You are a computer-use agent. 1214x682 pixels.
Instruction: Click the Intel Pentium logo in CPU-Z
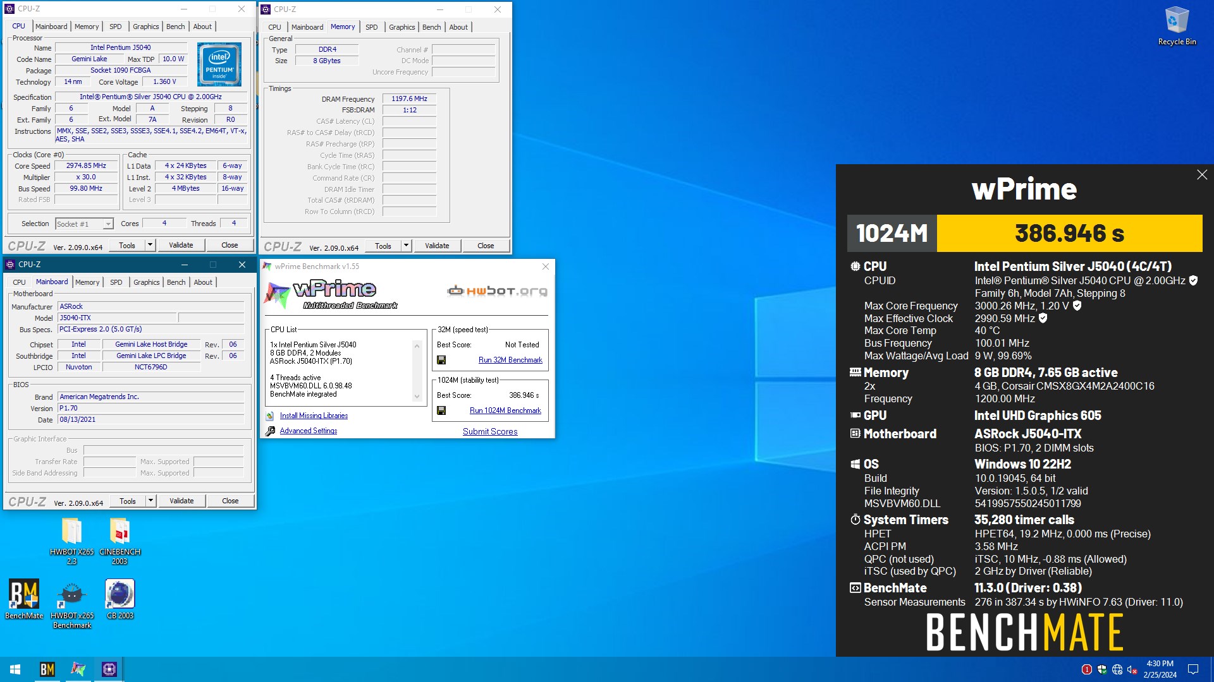point(219,64)
